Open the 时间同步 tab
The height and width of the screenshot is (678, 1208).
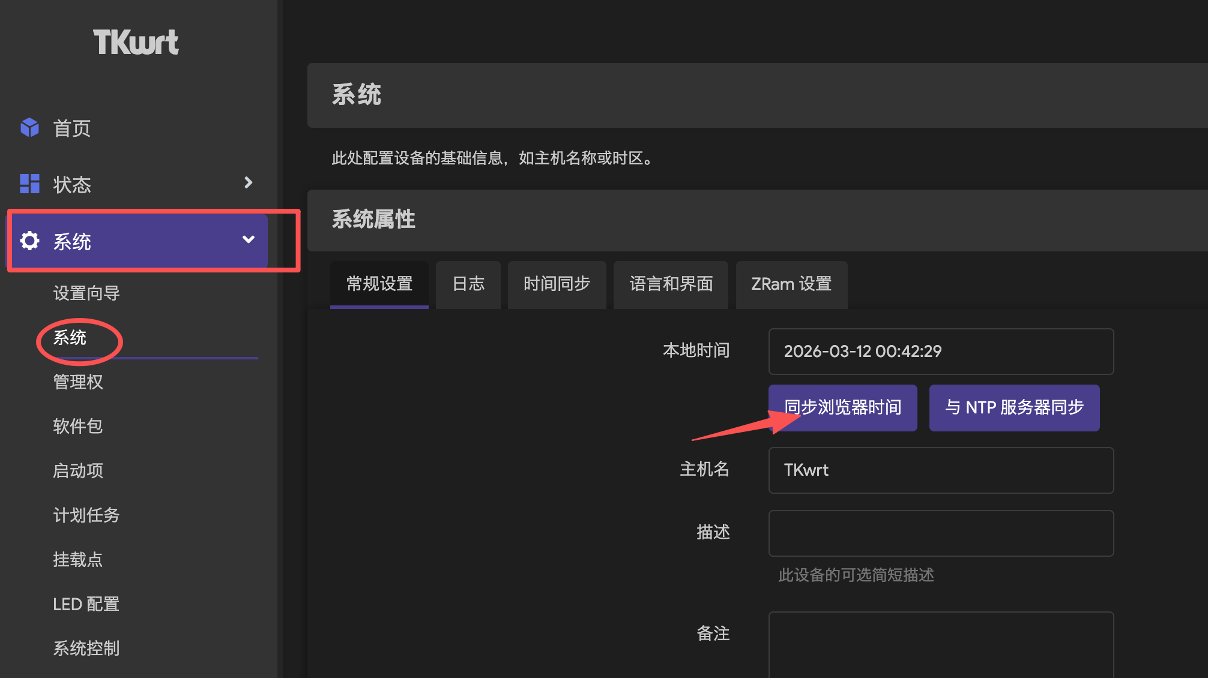point(556,284)
